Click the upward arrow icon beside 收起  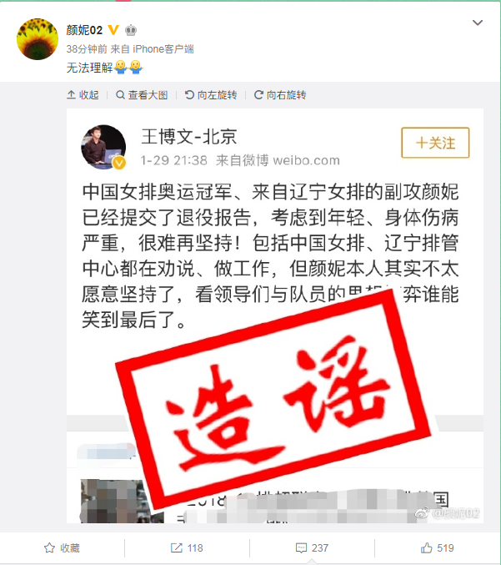pyautogui.click(x=71, y=95)
